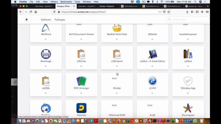The width and height of the screenshot is (221, 124).
Task: Expand the arrow under Minder
Action: point(117,93)
